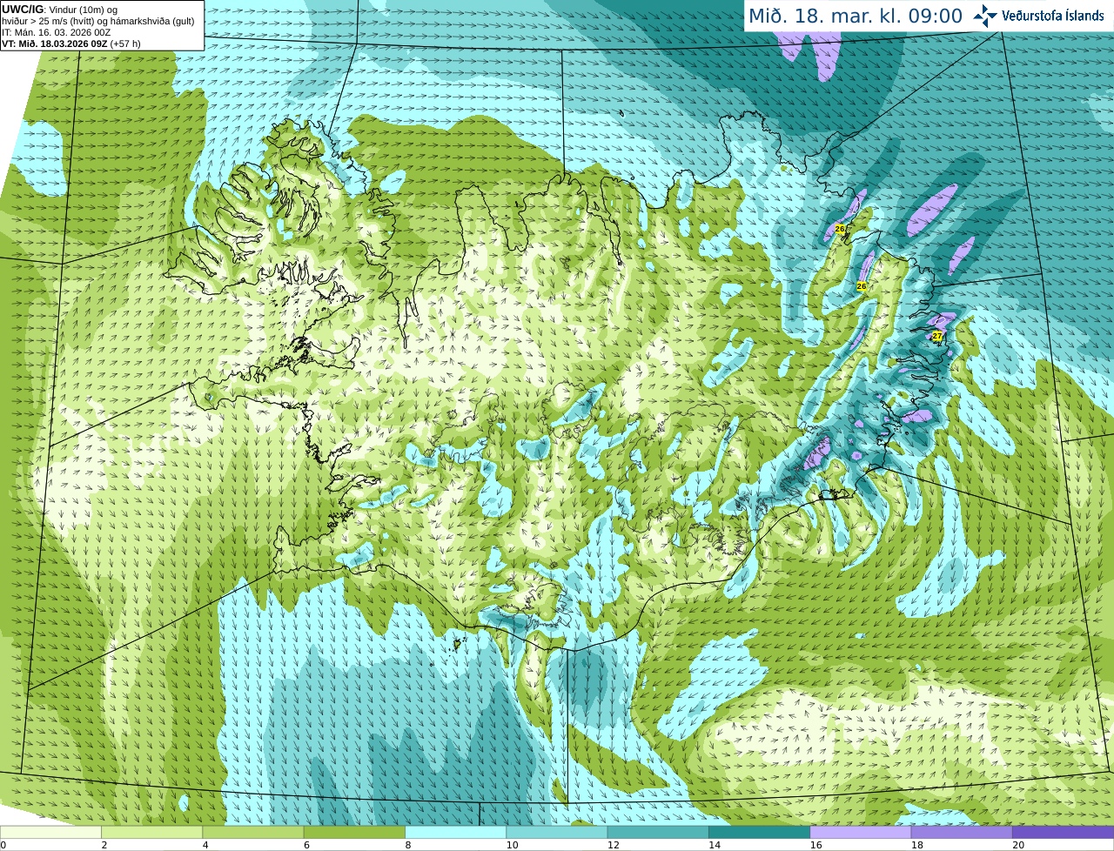Click the hviður > 25 m/s (hvítt) legend line
The width and height of the screenshot is (1114, 851).
pos(97,21)
